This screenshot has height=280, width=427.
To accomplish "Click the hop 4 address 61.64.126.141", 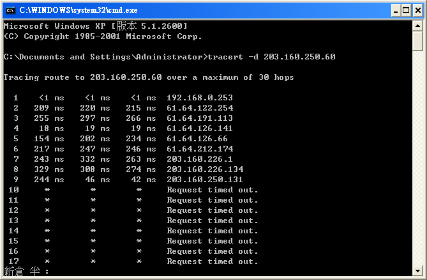I will (200, 128).
